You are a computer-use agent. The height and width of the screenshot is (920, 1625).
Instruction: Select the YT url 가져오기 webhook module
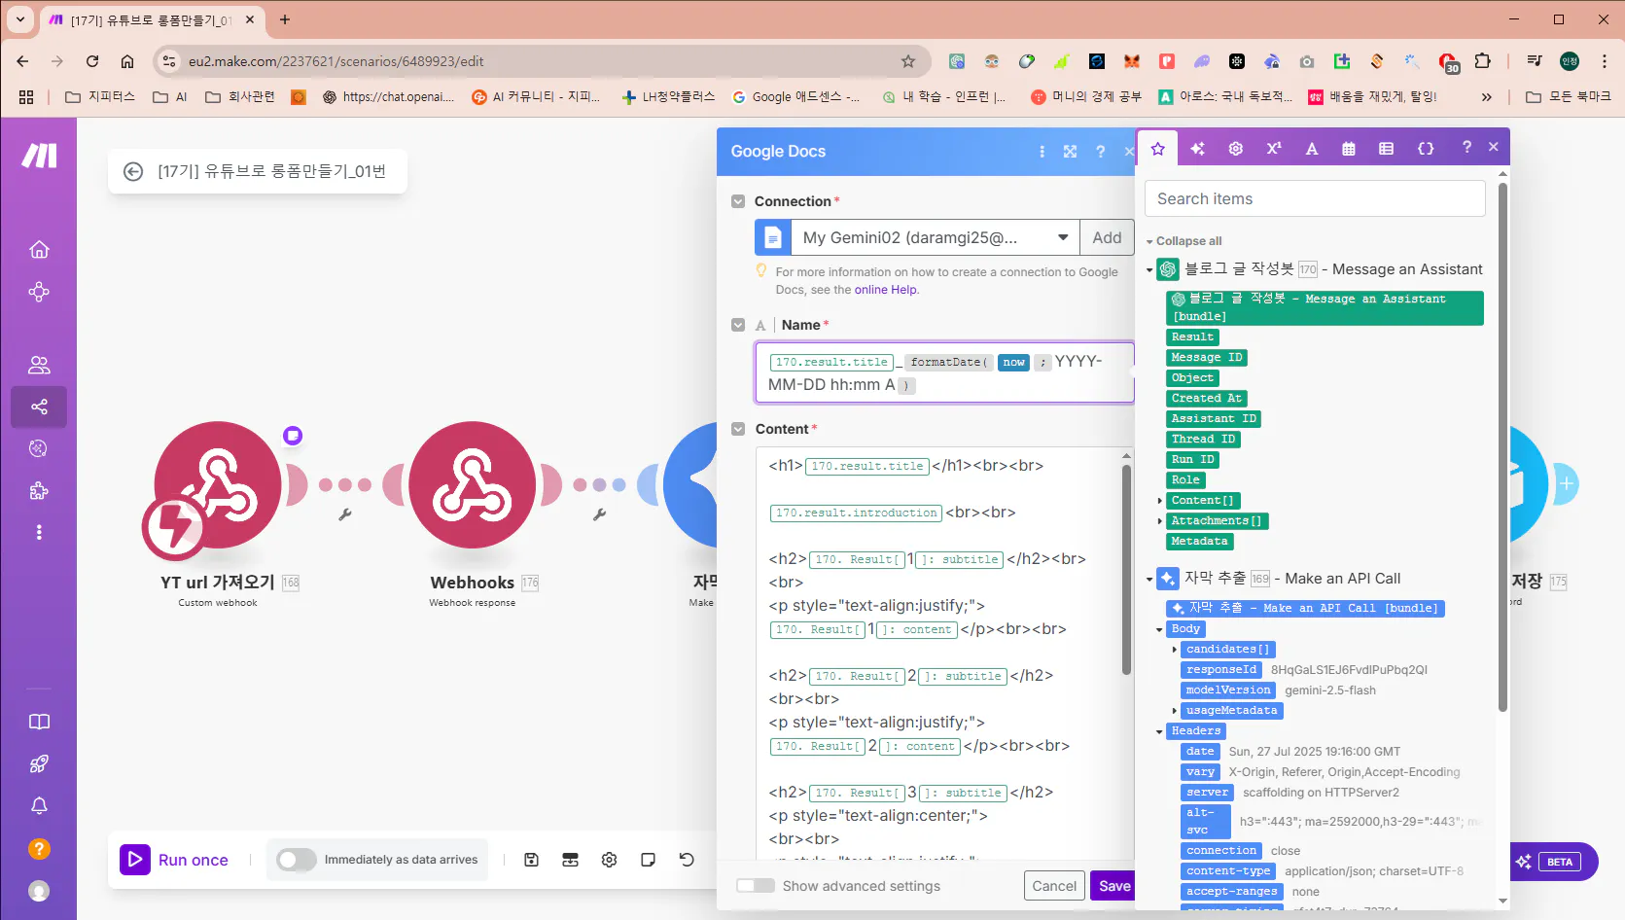(x=218, y=485)
